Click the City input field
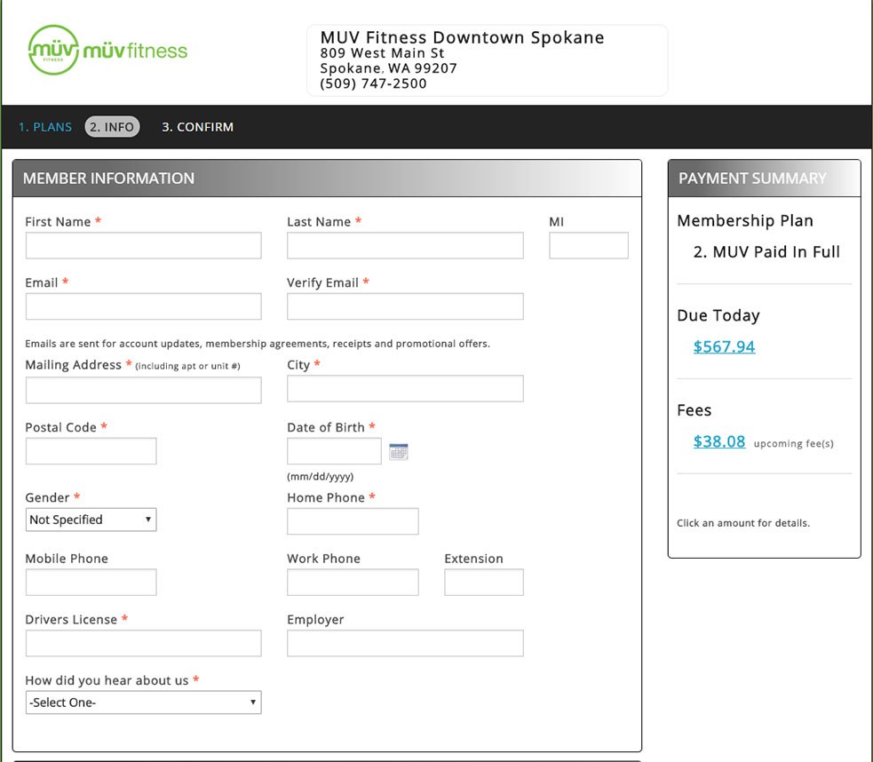This screenshot has height=762, width=873. click(405, 388)
